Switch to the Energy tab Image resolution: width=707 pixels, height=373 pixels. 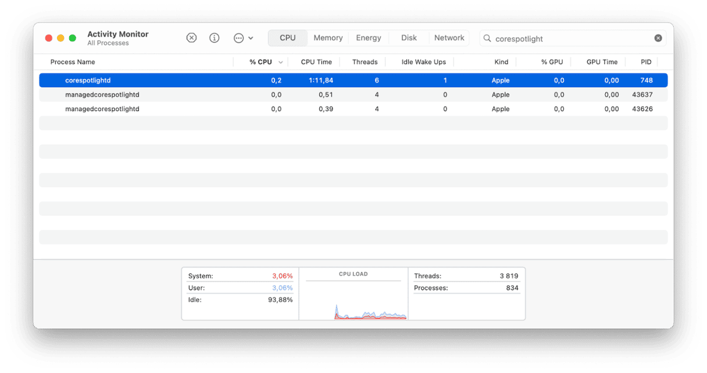(x=369, y=38)
